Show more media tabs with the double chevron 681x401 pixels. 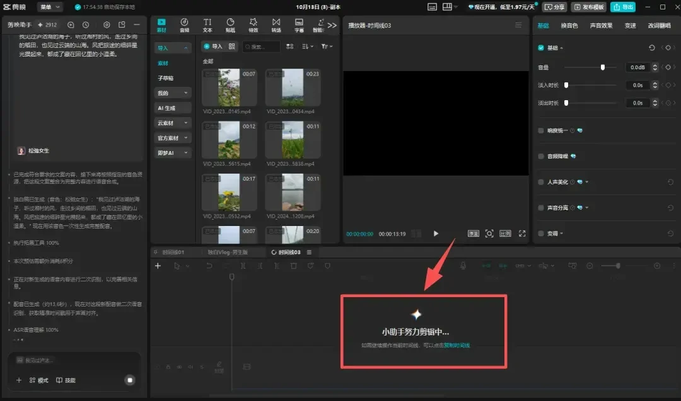point(332,25)
